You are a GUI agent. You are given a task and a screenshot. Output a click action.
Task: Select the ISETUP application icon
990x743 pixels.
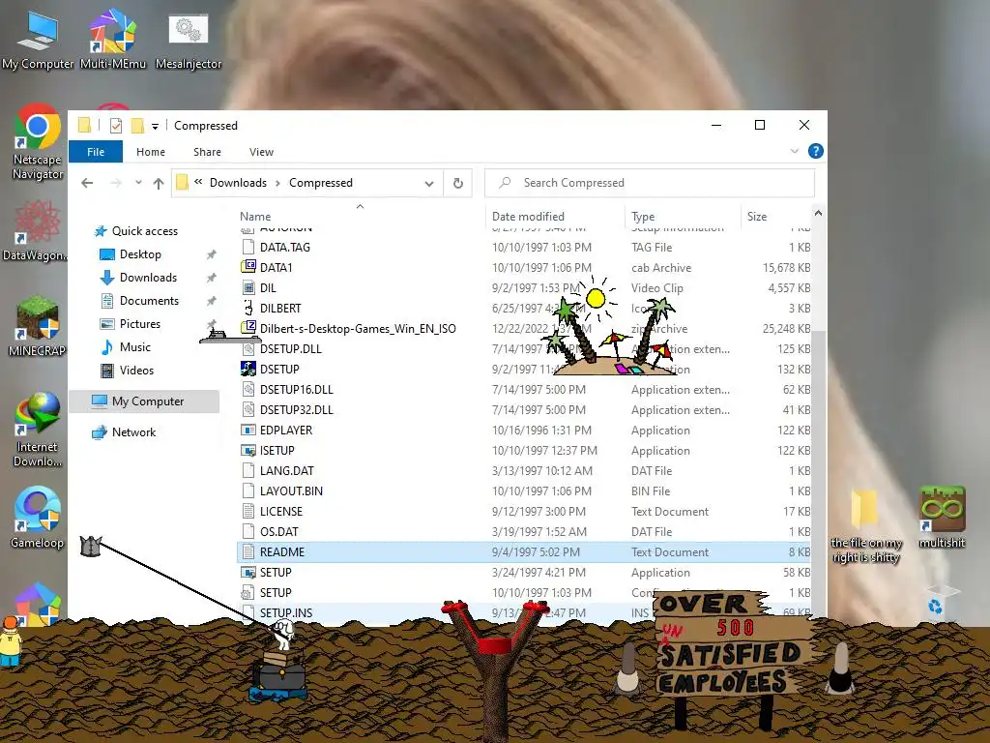click(x=248, y=451)
